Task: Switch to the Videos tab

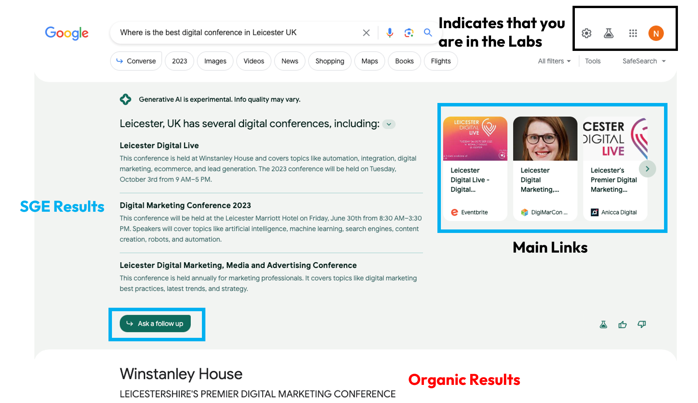Action: [254, 61]
